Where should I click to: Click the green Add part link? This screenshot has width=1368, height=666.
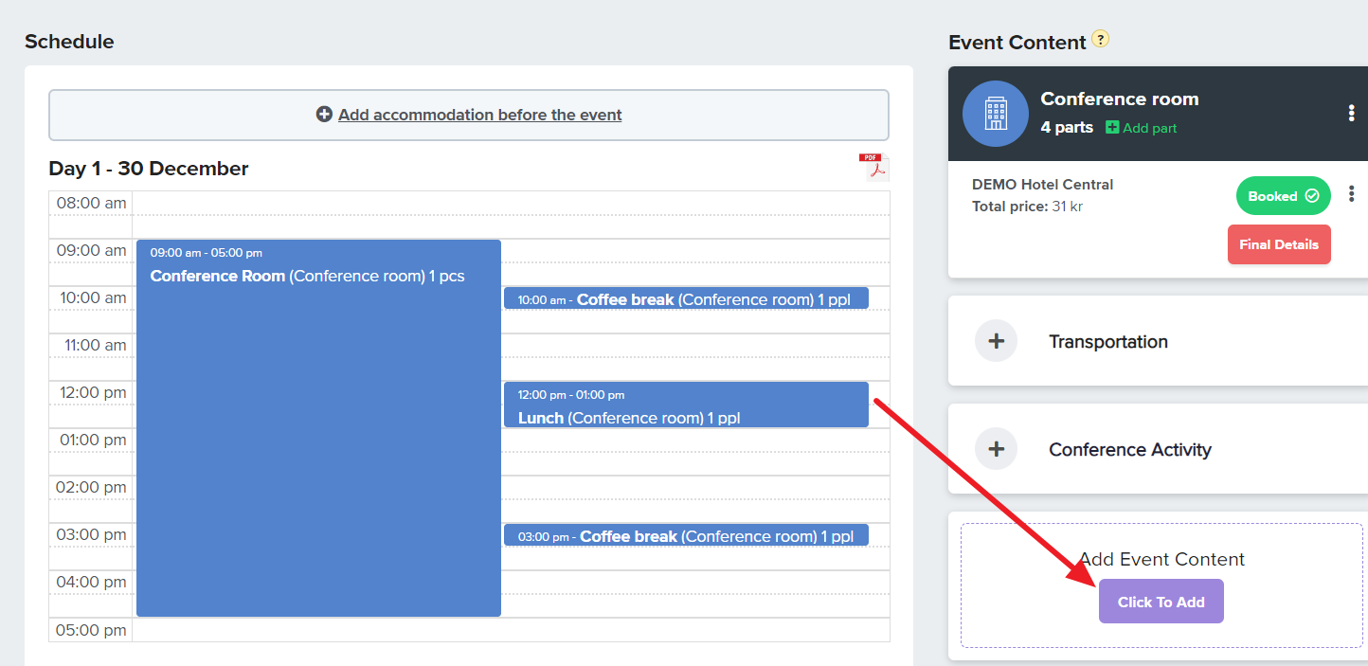coord(1142,128)
